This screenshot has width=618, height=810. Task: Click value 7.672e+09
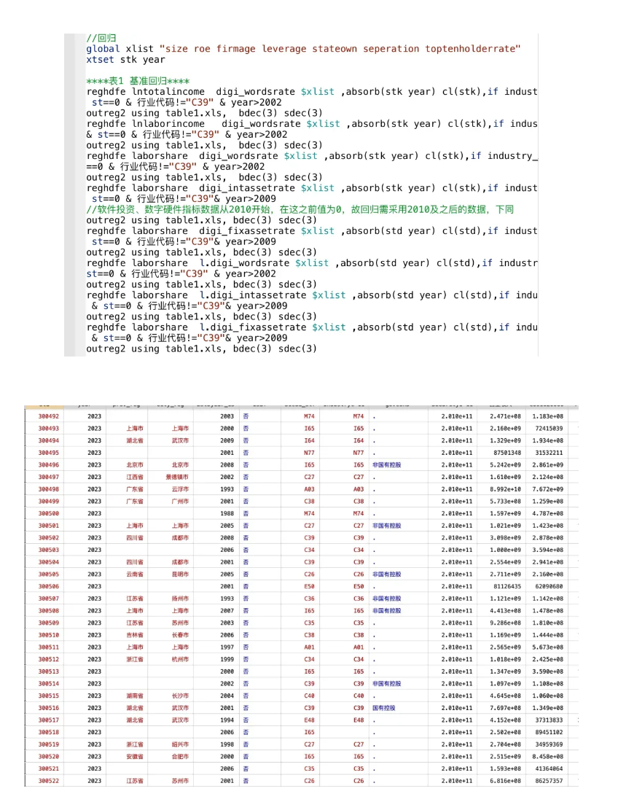(548, 489)
